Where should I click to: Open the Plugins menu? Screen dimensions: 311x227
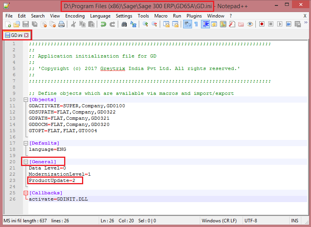pos(194,16)
